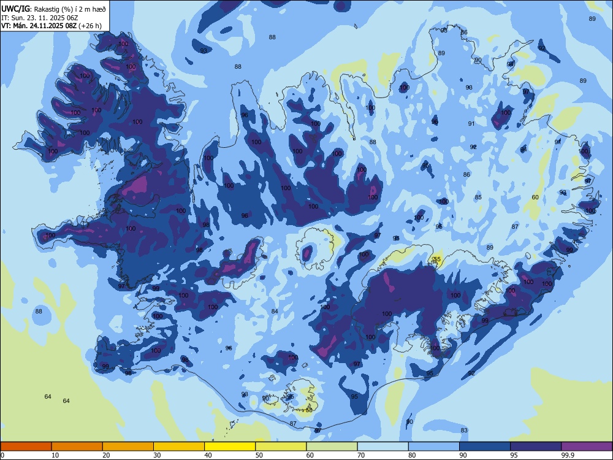Click the title 'UWC/IG: Rakastig (%) í 2 m hæð'

point(53,9)
